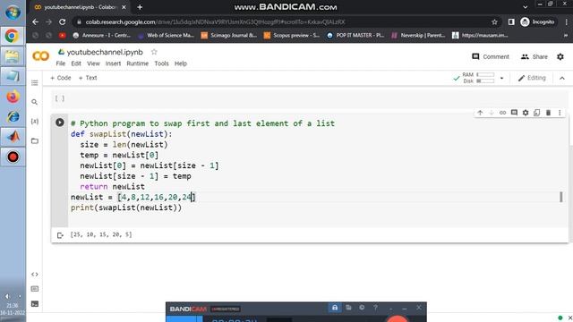Run the swapList code cell

(60, 123)
